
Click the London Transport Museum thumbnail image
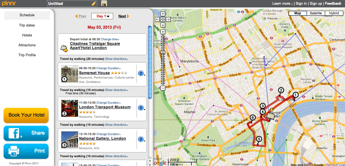(x=70, y=108)
